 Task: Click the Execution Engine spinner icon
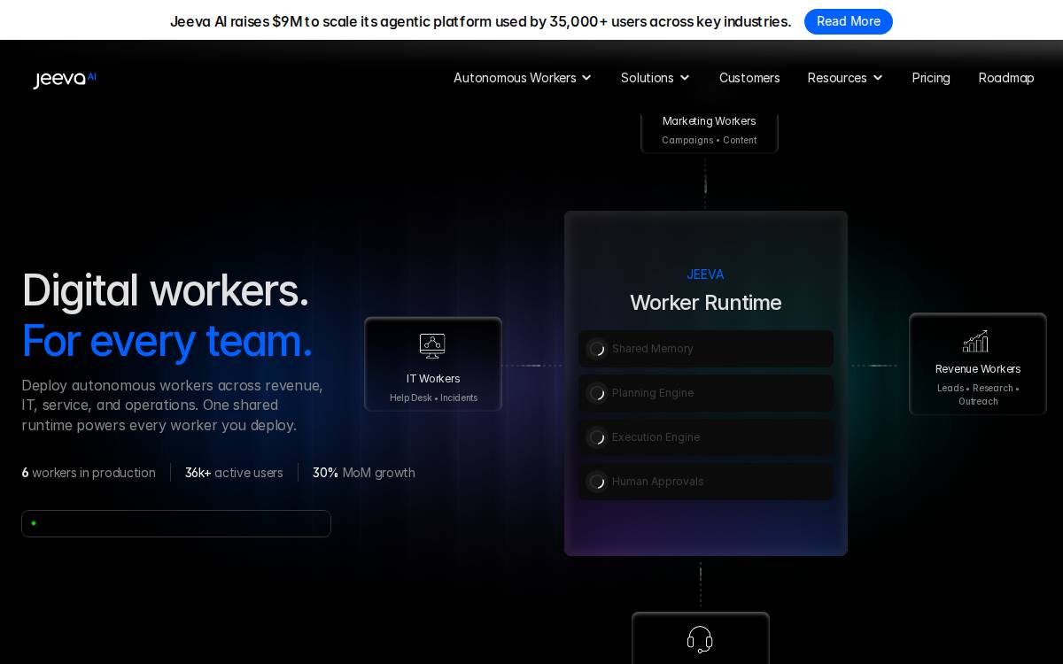pos(597,437)
